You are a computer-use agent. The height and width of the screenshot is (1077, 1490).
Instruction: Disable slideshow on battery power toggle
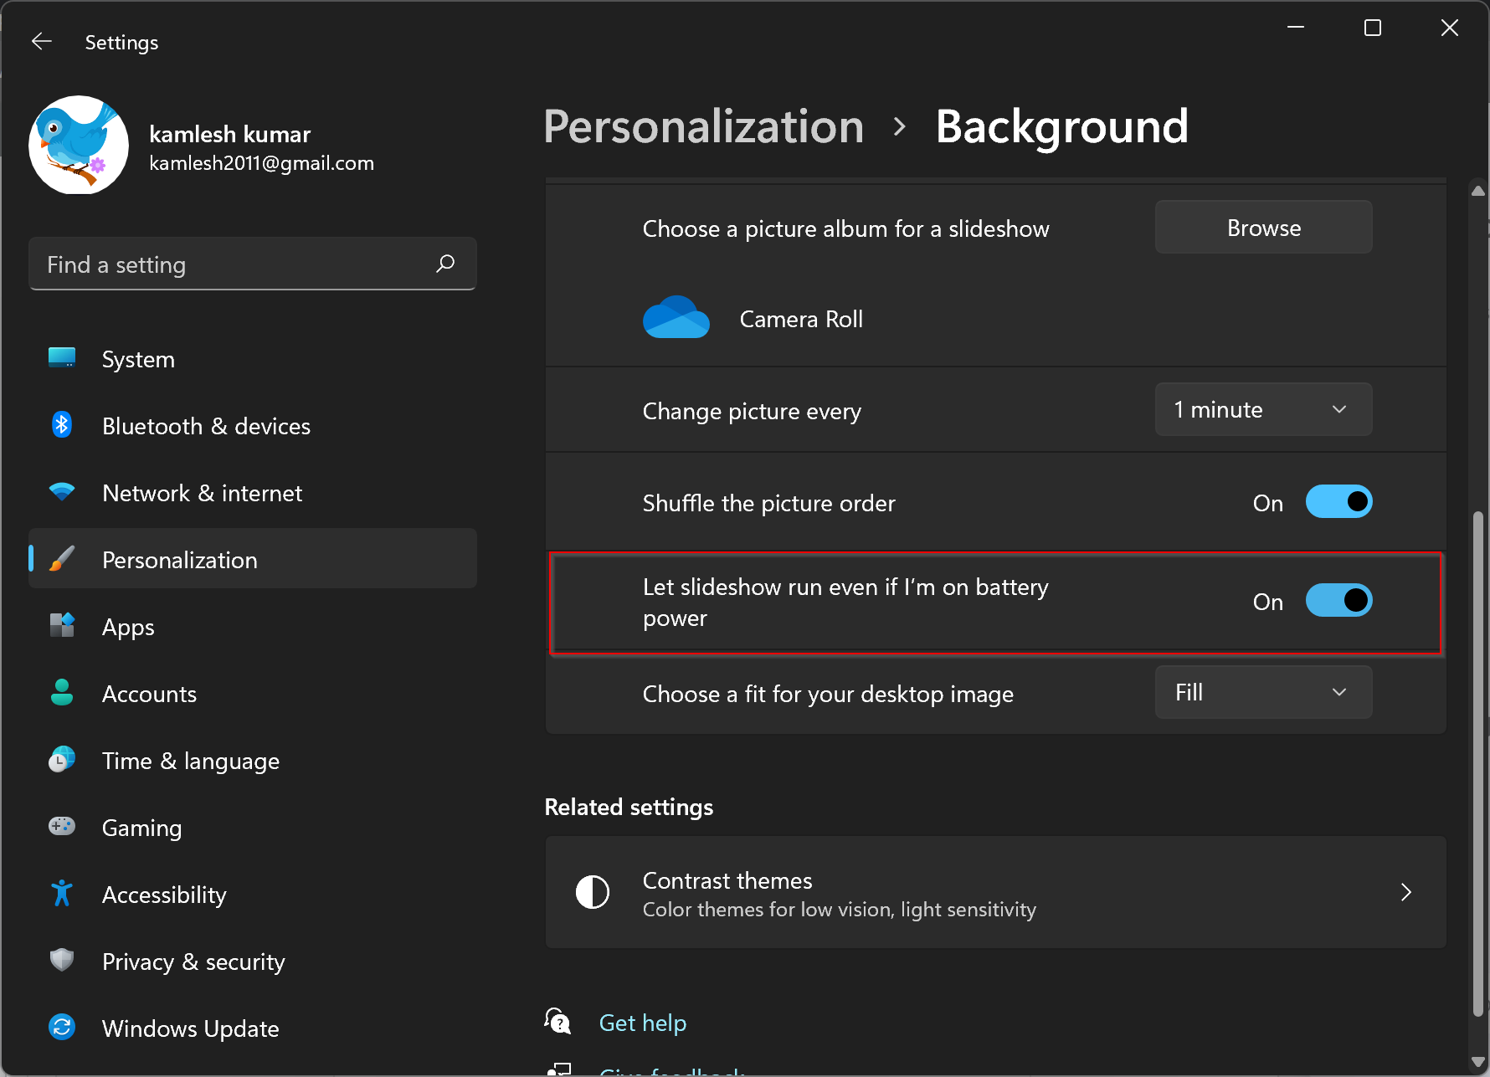(1338, 601)
